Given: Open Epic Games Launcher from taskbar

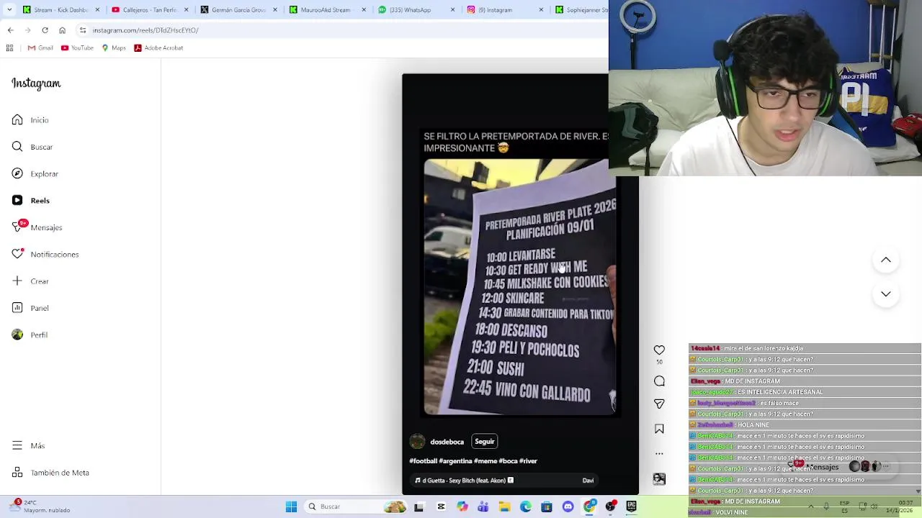Looking at the screenshot, I should (632, 506).
